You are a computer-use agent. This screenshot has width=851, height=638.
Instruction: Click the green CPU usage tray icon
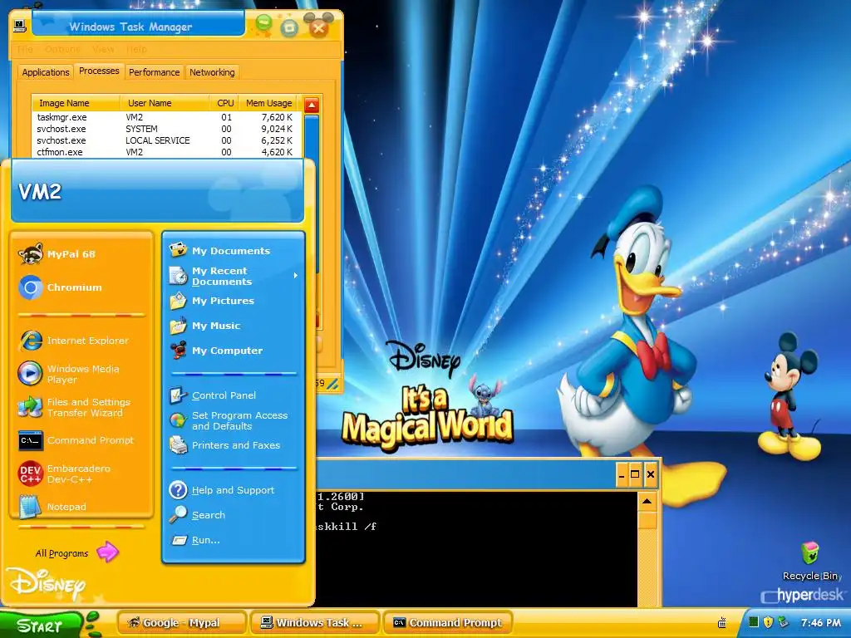point(753,622)
